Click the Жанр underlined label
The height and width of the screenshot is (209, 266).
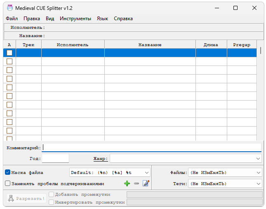pos(101,159)
